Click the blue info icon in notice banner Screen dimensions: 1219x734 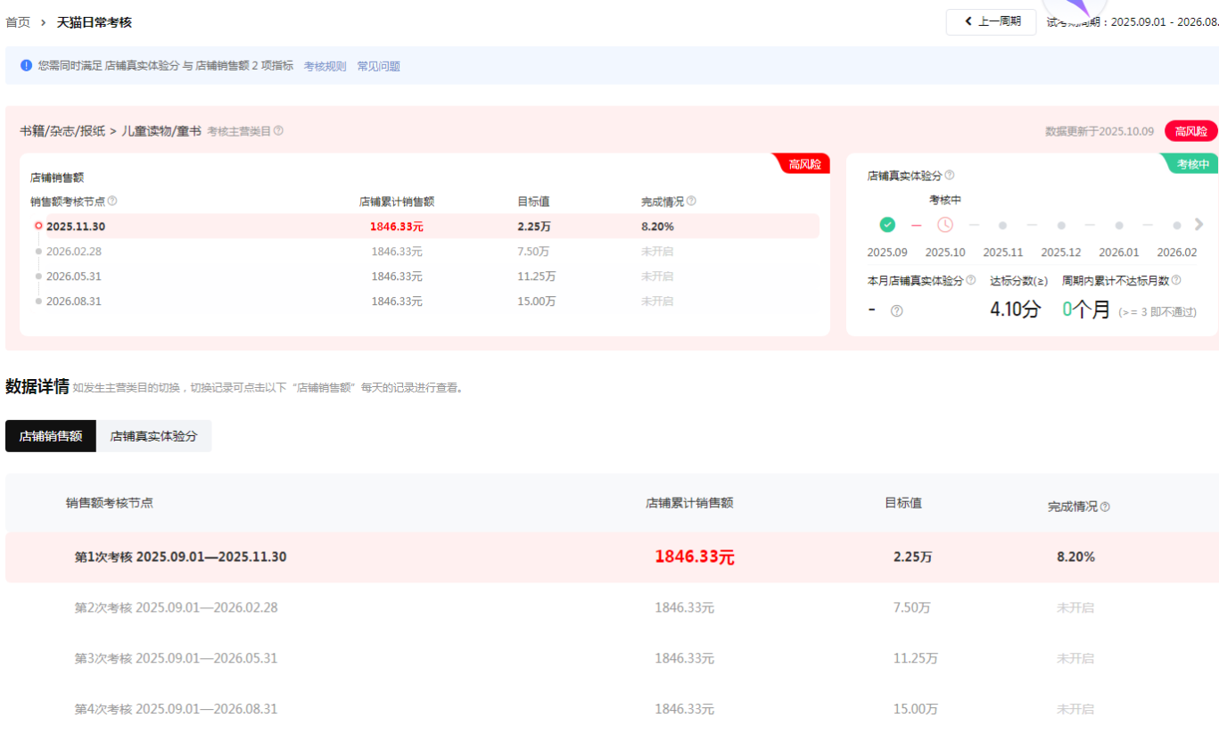(26, 65)
